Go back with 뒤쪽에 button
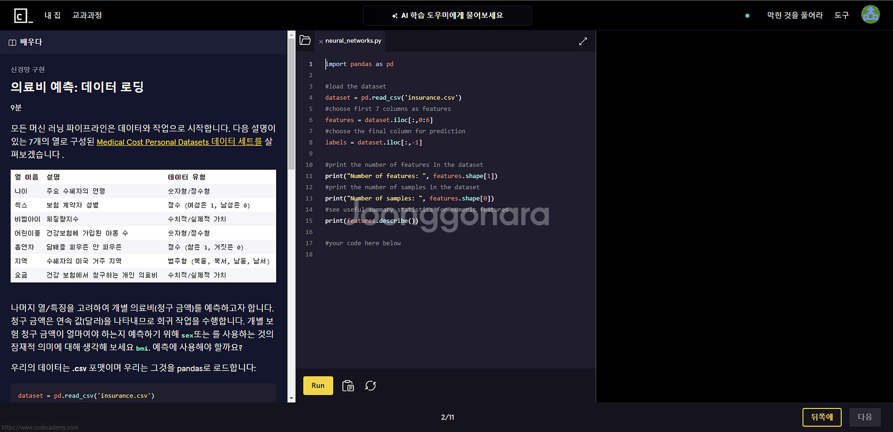Viewport: 893px width, 432px height. [822, 417]
